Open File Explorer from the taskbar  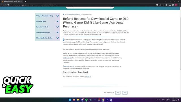[78, 100]
